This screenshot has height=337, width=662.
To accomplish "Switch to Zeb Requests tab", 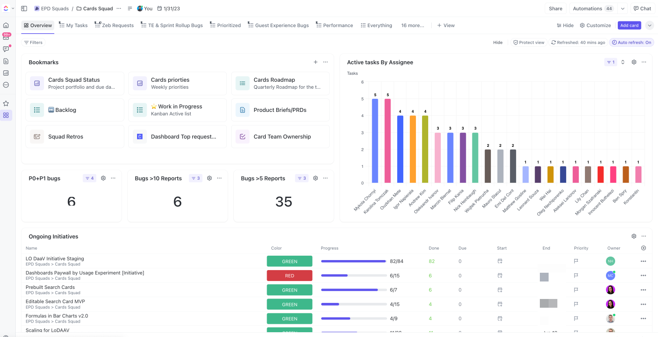I will pyautogui.click(x=115, y=25).
